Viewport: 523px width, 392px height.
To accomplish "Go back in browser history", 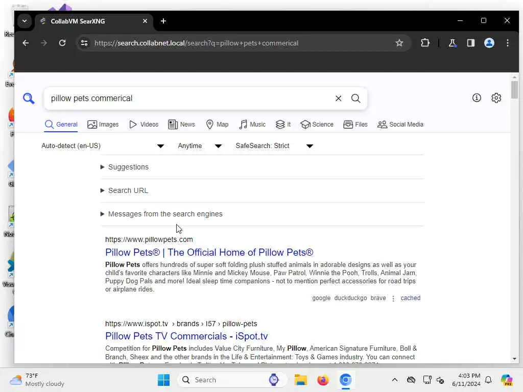I will pyautogui.click(x=26, y=43).
